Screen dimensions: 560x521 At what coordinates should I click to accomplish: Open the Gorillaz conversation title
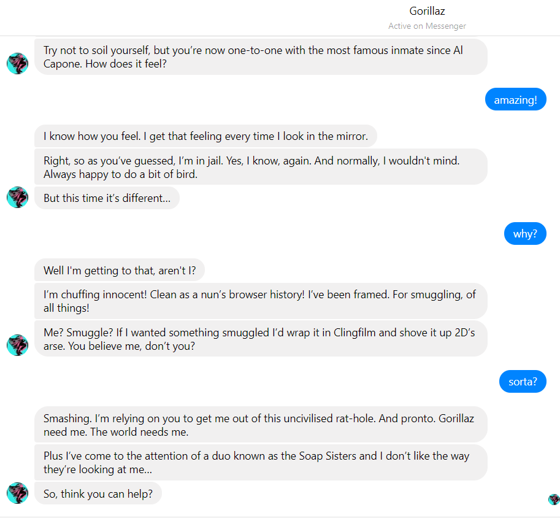click(x=427, y=11)
